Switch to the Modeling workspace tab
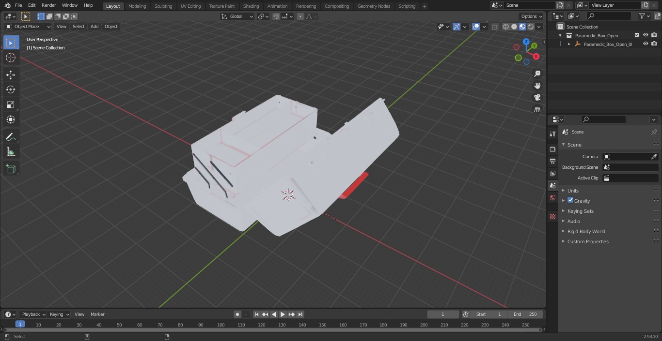 137,6
